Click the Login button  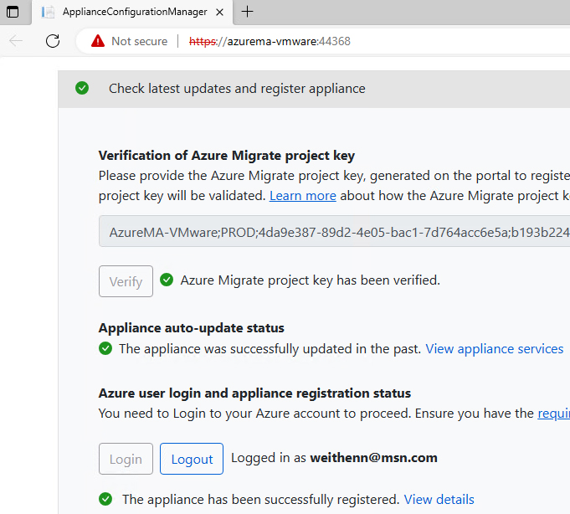click(x=126, y=459)
